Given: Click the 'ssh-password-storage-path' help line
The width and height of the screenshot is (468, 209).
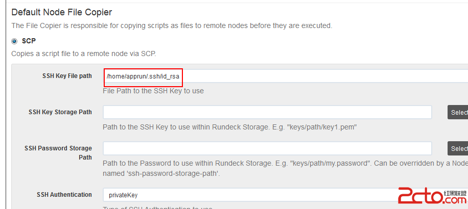Looking at the screenshot, I should (x=161, y=173).
